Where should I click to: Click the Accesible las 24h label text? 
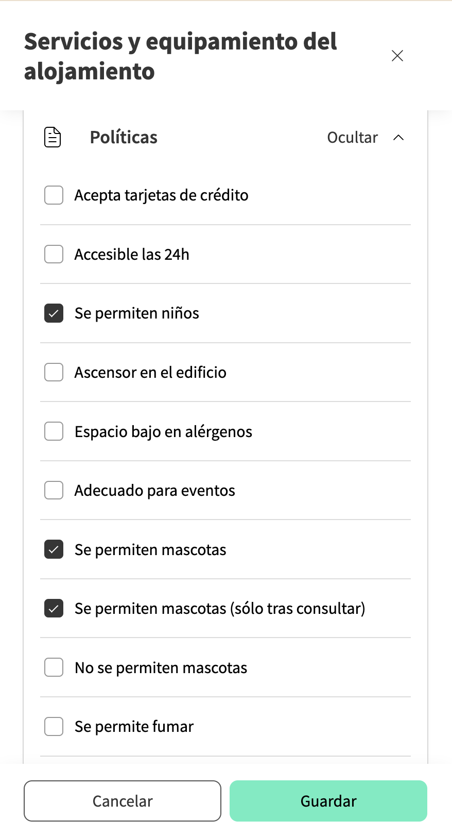132,255
